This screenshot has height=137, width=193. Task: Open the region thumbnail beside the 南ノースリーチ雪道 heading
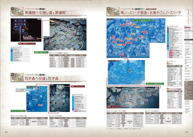pyautogui.click(x=113, y=11)
